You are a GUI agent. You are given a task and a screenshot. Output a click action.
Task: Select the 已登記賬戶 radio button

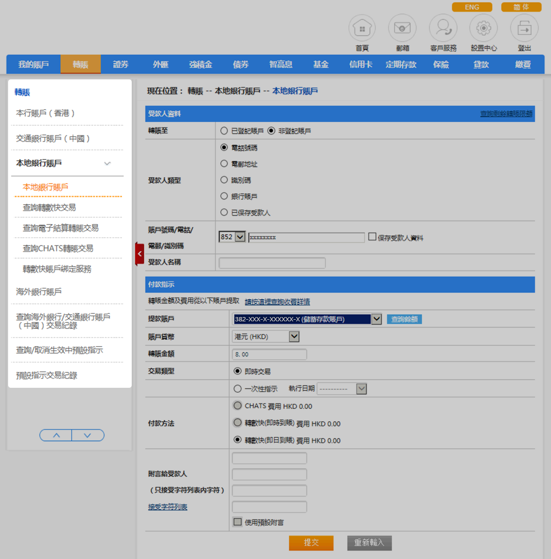click(224, 131)
